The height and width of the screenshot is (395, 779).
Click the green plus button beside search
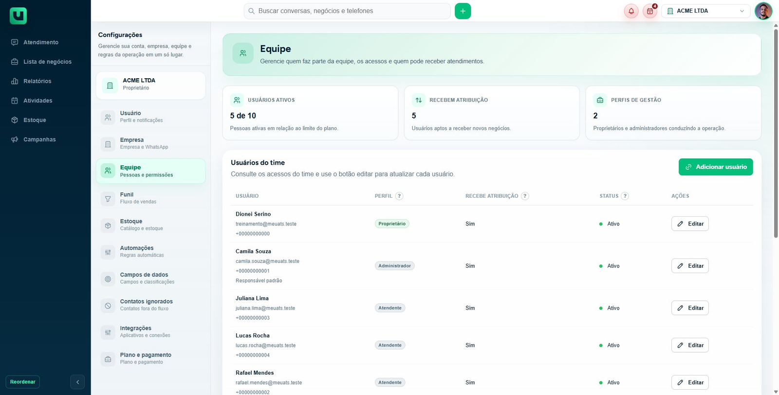(463, 11)
